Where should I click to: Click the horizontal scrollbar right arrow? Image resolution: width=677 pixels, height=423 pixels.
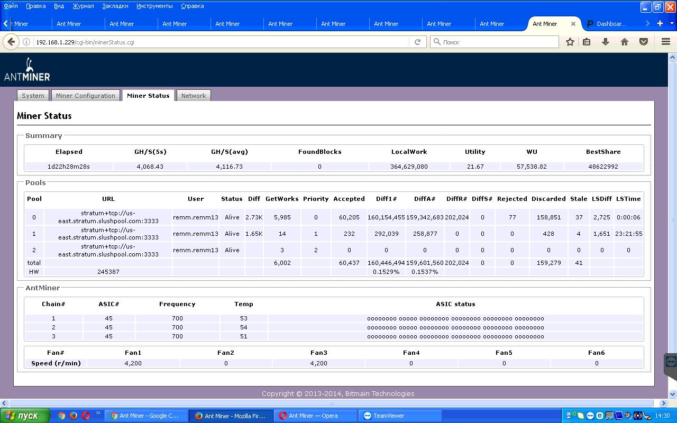point(663,403)
